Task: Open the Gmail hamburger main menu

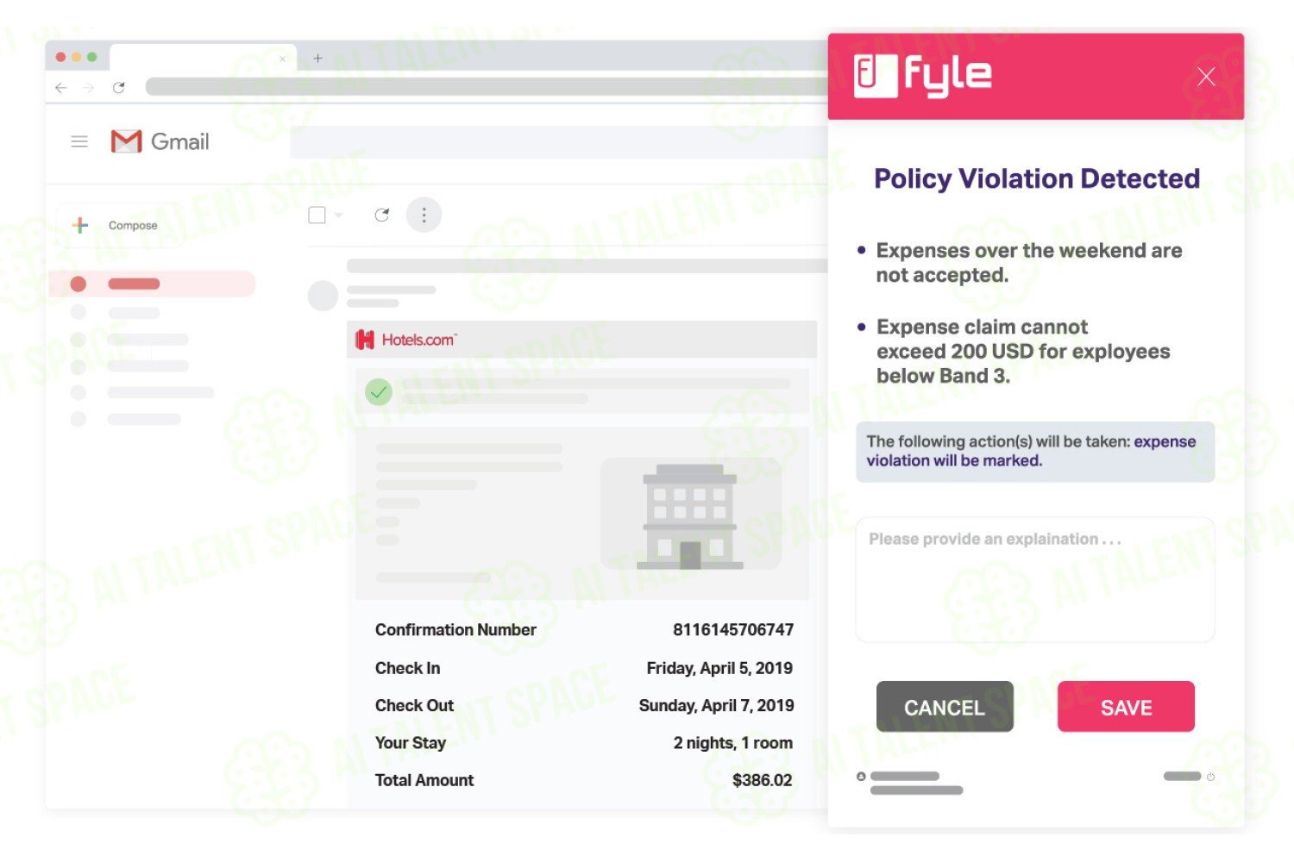Action: click(x=79, y=141)
